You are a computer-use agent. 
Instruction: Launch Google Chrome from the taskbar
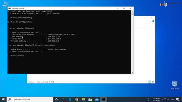coord(76,99)
